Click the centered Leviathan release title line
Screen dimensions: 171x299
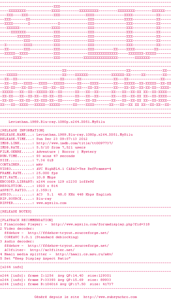[x=57, y=122]
